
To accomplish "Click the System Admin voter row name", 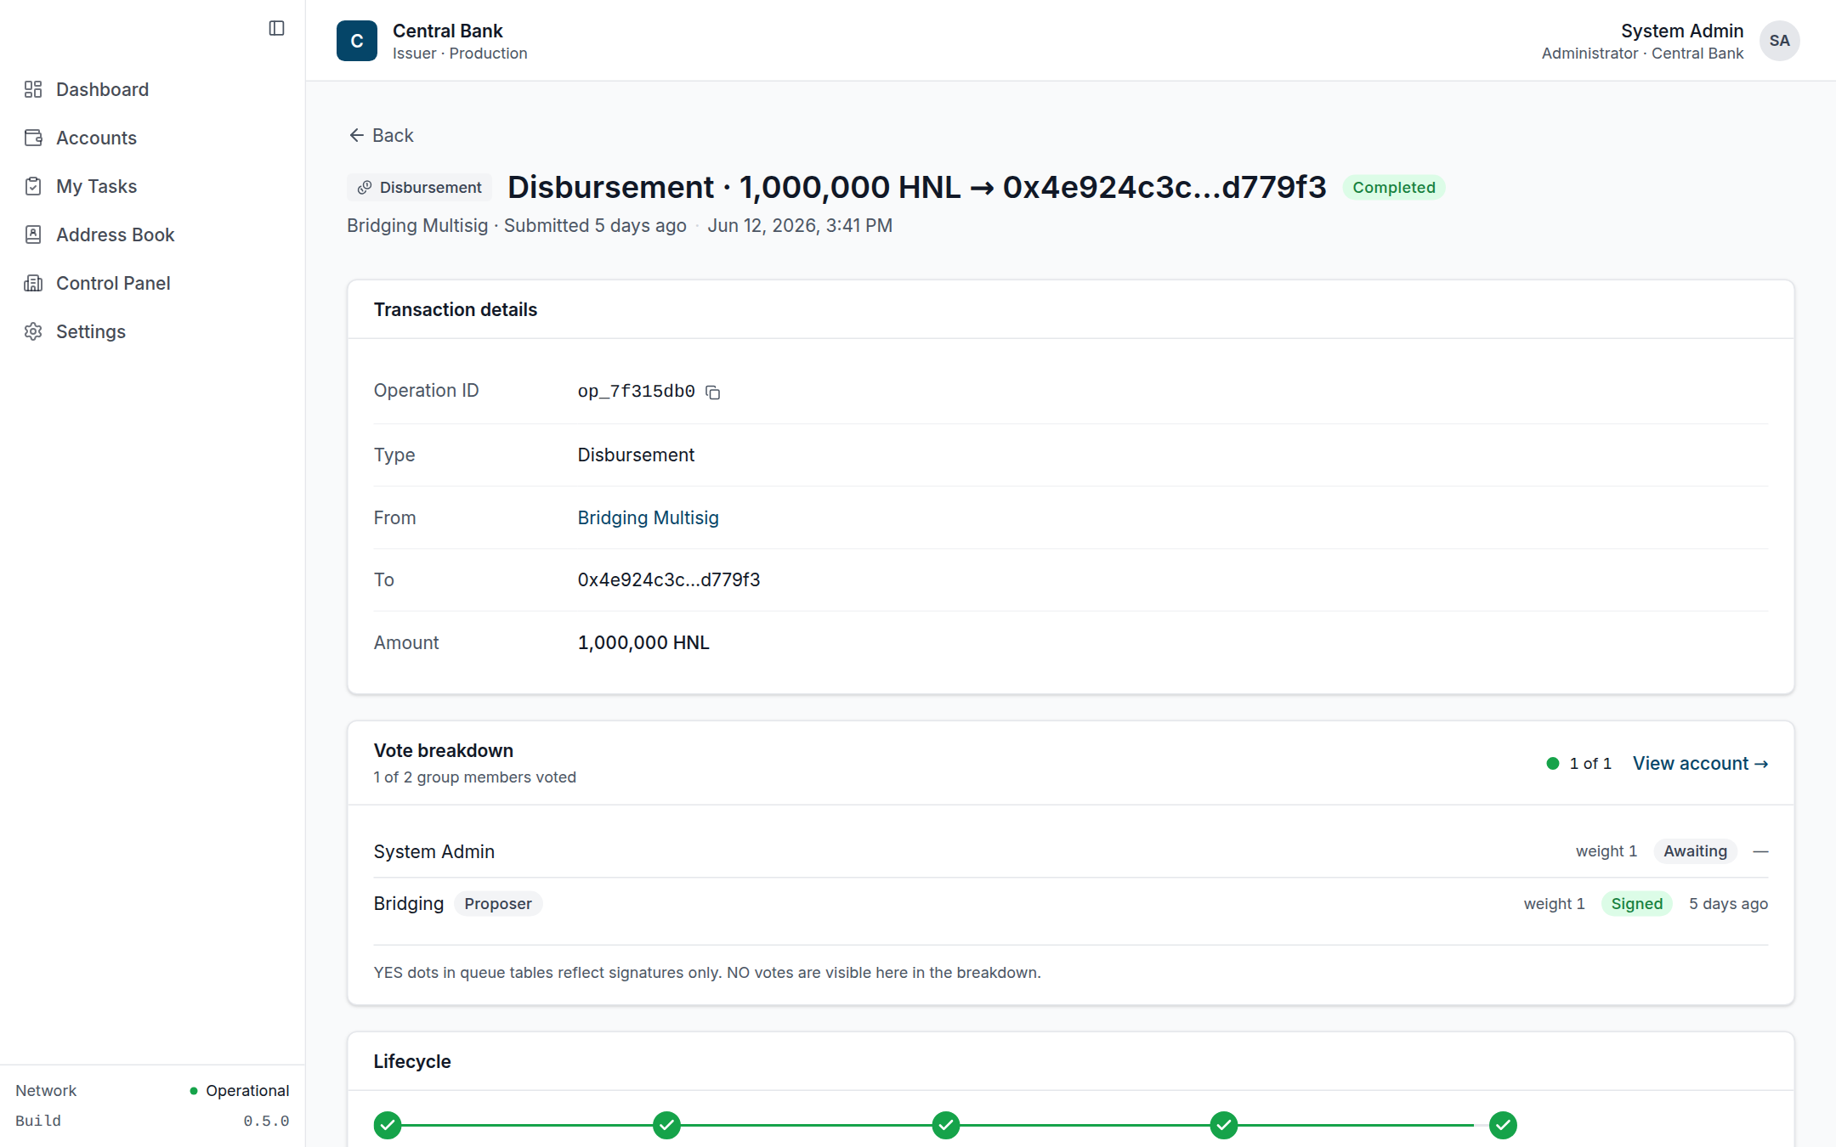I will 434,851.
